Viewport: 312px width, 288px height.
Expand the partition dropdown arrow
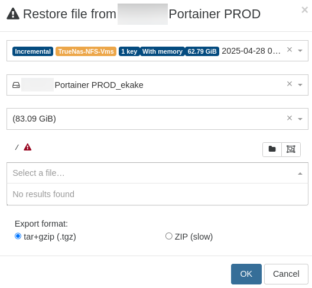coord(300,119)
